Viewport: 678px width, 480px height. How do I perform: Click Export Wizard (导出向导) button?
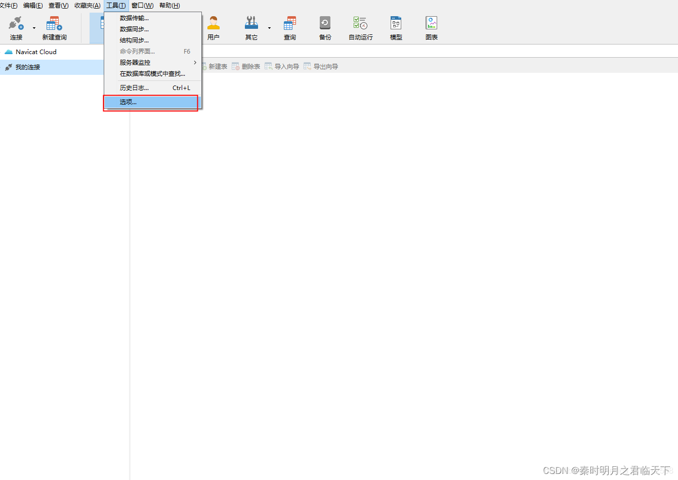321,66
